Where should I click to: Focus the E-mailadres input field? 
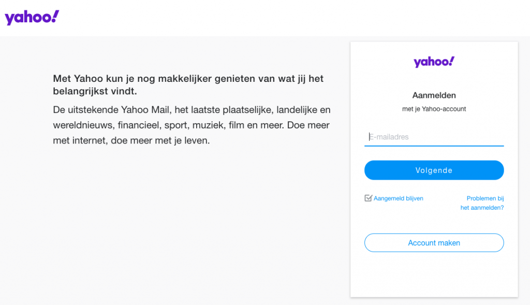pos(434,137)
